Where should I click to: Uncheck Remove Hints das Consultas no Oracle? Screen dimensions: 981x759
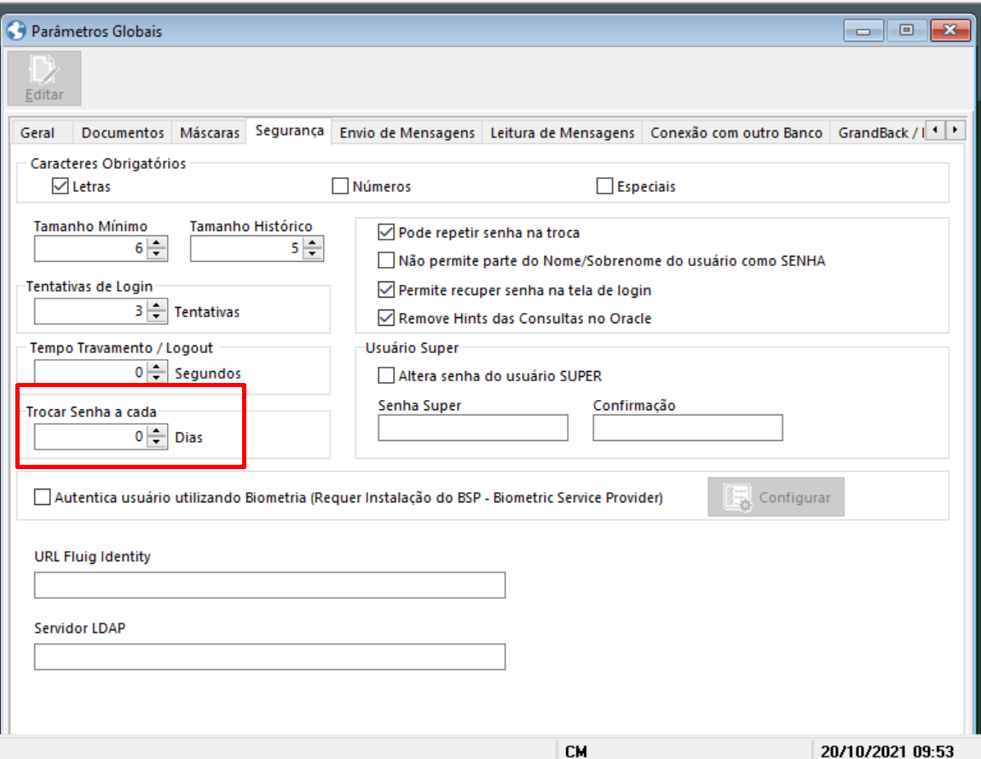click(386, 318)
